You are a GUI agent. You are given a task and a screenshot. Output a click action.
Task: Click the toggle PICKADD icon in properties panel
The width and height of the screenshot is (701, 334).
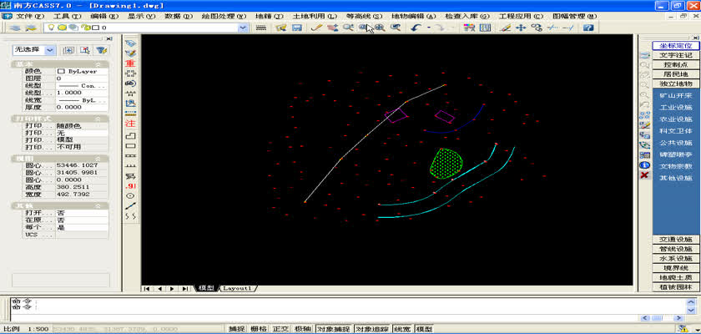tap(68, 50)
